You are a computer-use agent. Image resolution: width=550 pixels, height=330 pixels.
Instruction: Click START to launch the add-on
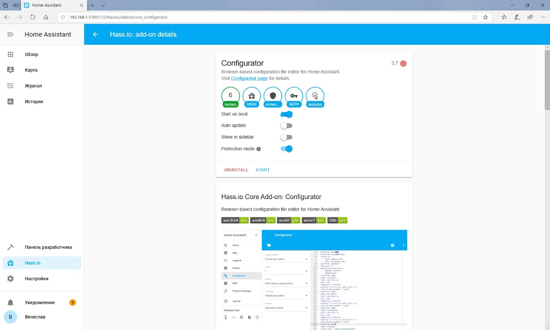(x=263, y=170)
